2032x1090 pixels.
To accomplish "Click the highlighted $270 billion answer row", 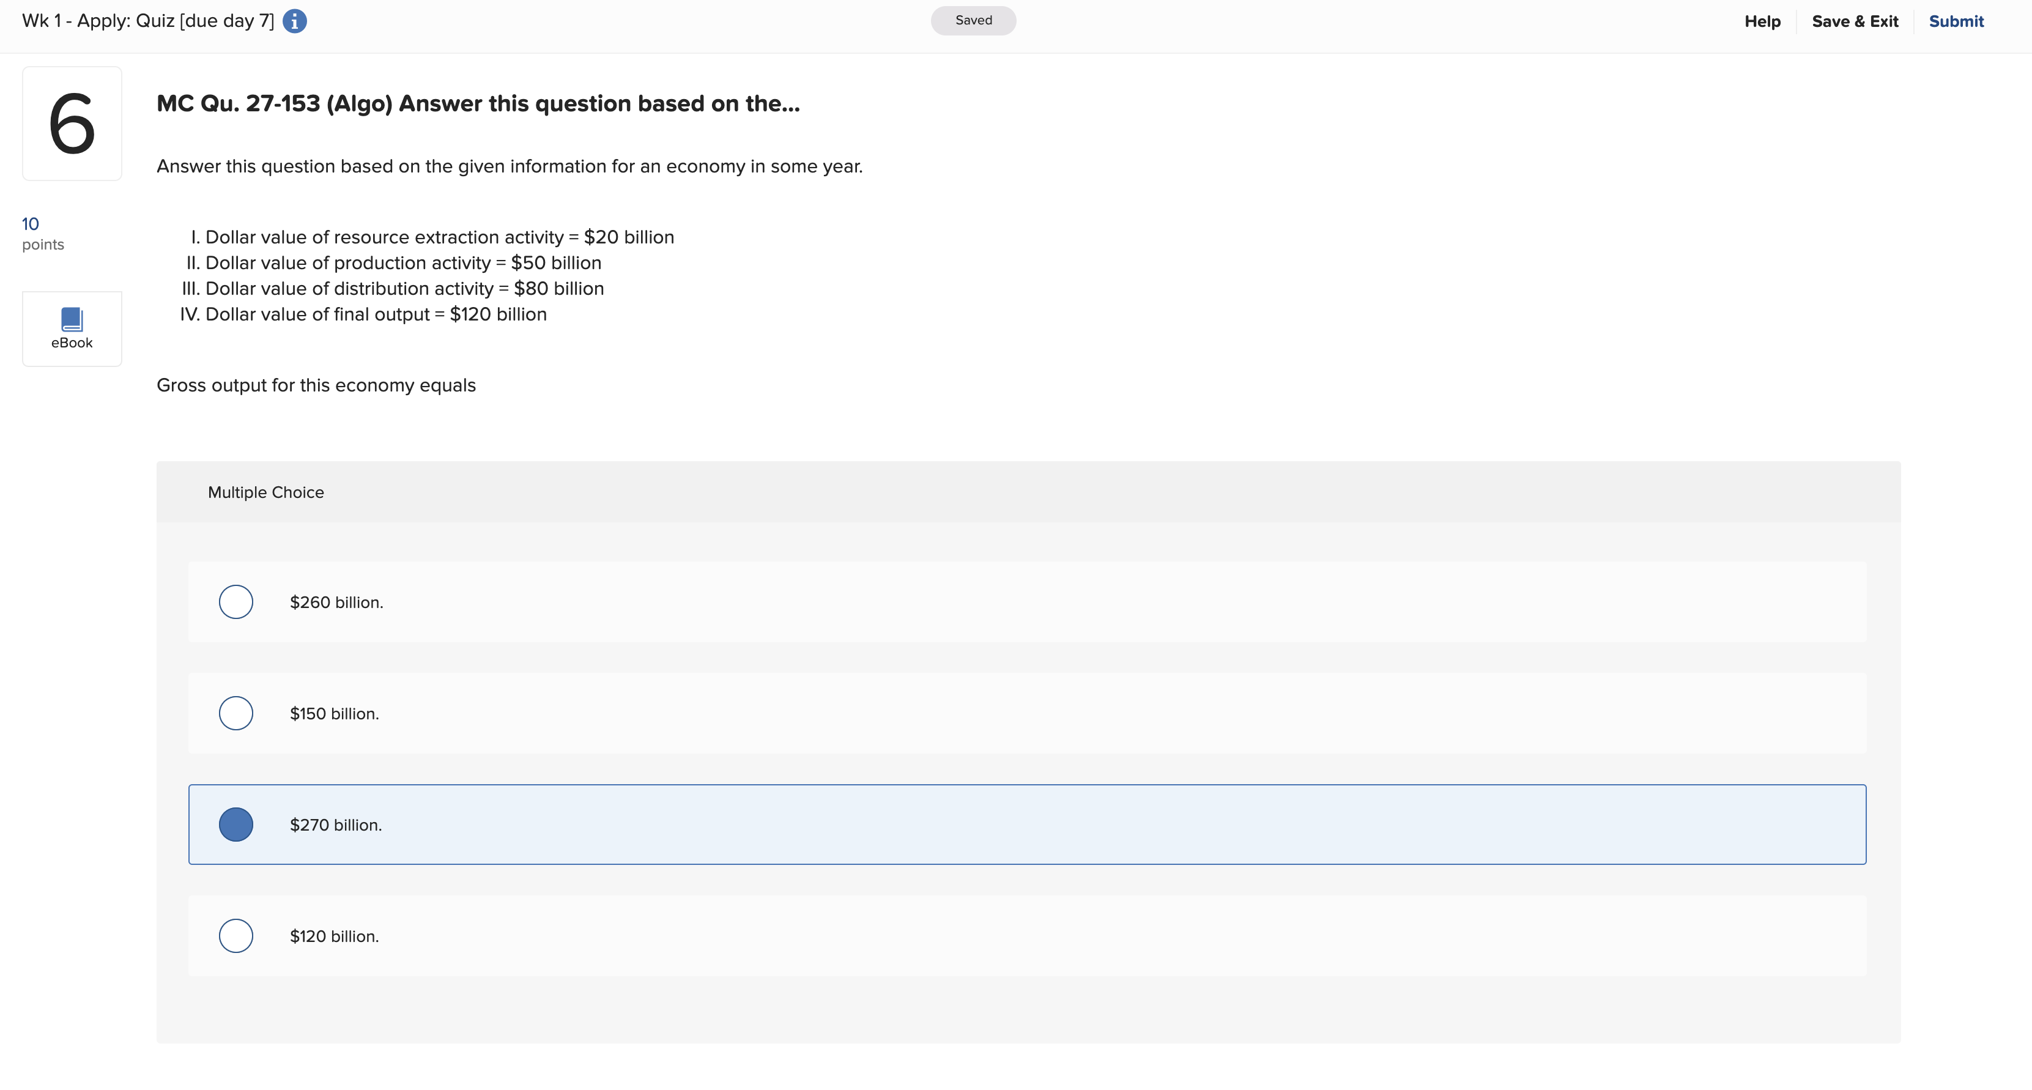I will [1025, 824].
